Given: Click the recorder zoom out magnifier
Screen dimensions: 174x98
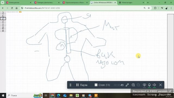Looking at the screenshot, I should [x=138, y=85].
